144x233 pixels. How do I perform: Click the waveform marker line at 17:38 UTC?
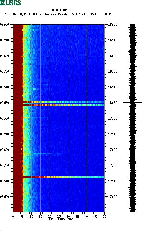(133, 177)
